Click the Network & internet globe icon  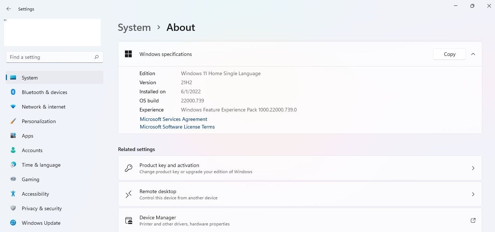click(13, 107)
